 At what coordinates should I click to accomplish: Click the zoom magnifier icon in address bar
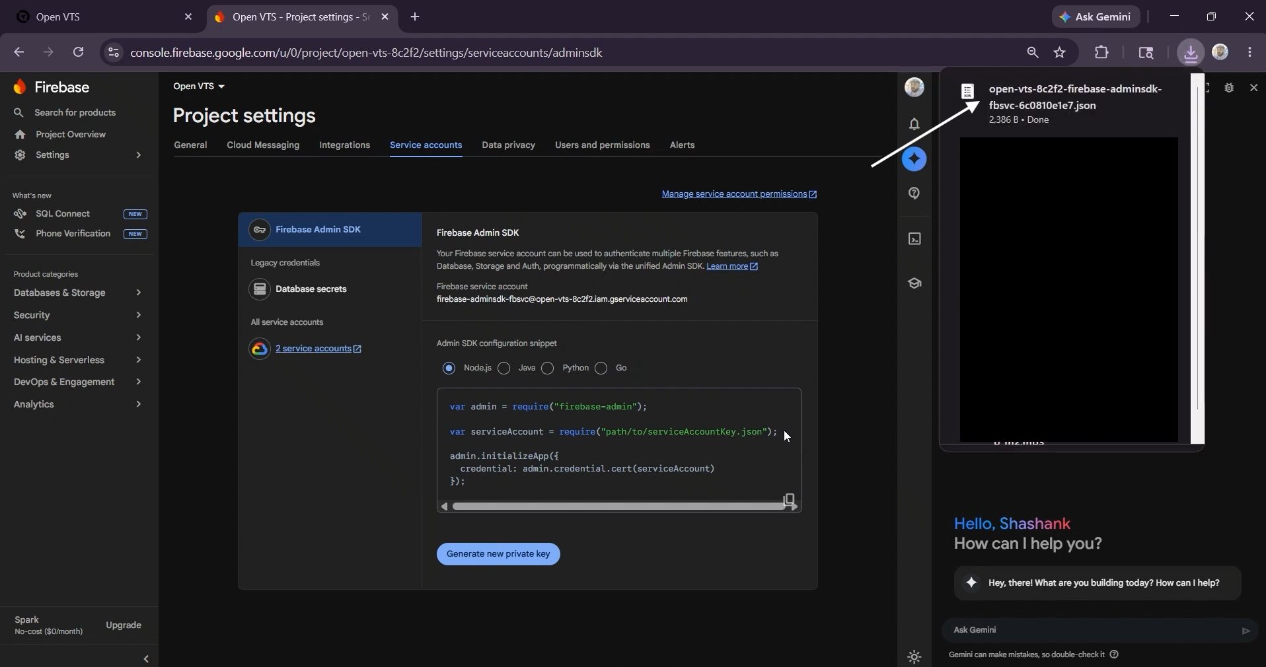click(1033, 53)
